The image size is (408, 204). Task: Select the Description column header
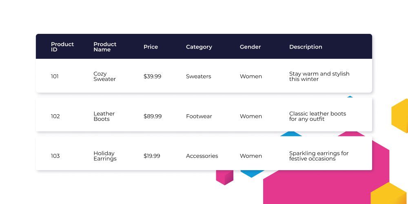point(306,47)
